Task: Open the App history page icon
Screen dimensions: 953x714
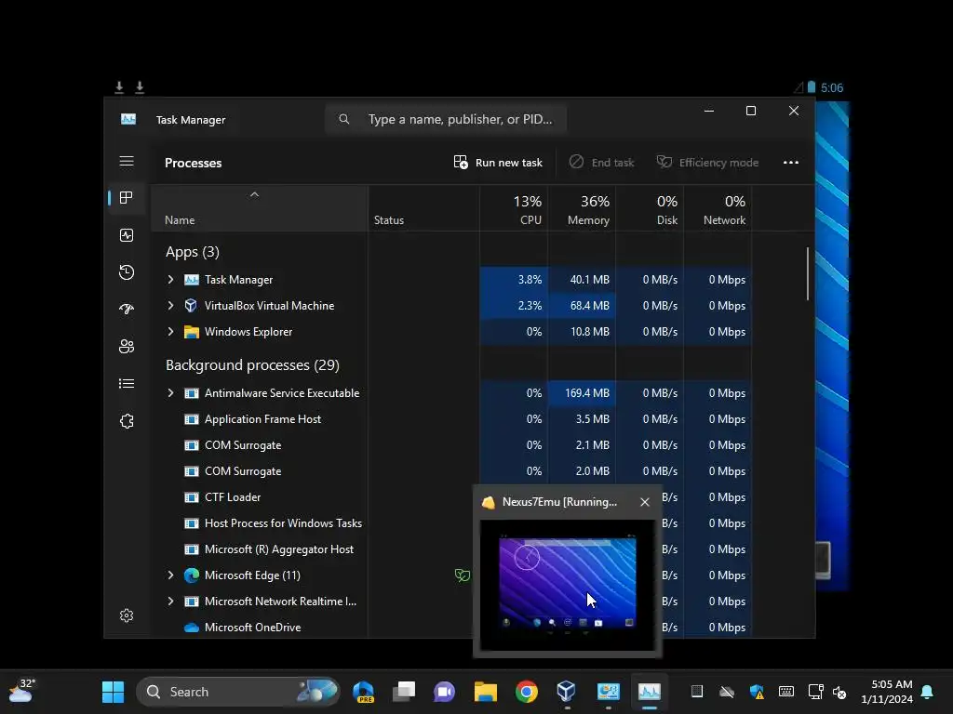Action: point(127,272)
